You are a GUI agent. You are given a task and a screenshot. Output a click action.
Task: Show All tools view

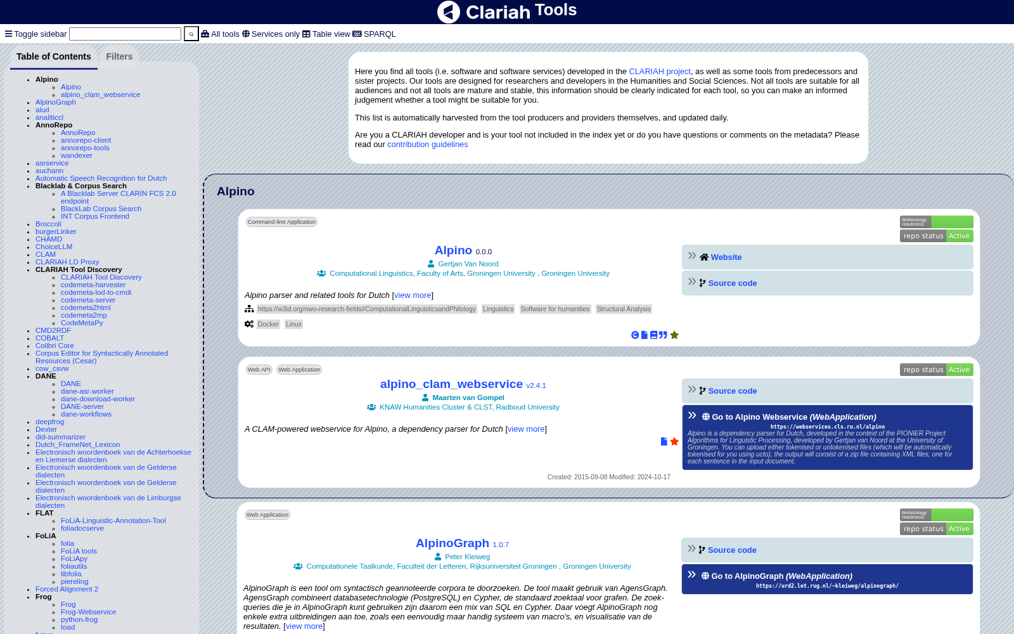tap(220, 34)
